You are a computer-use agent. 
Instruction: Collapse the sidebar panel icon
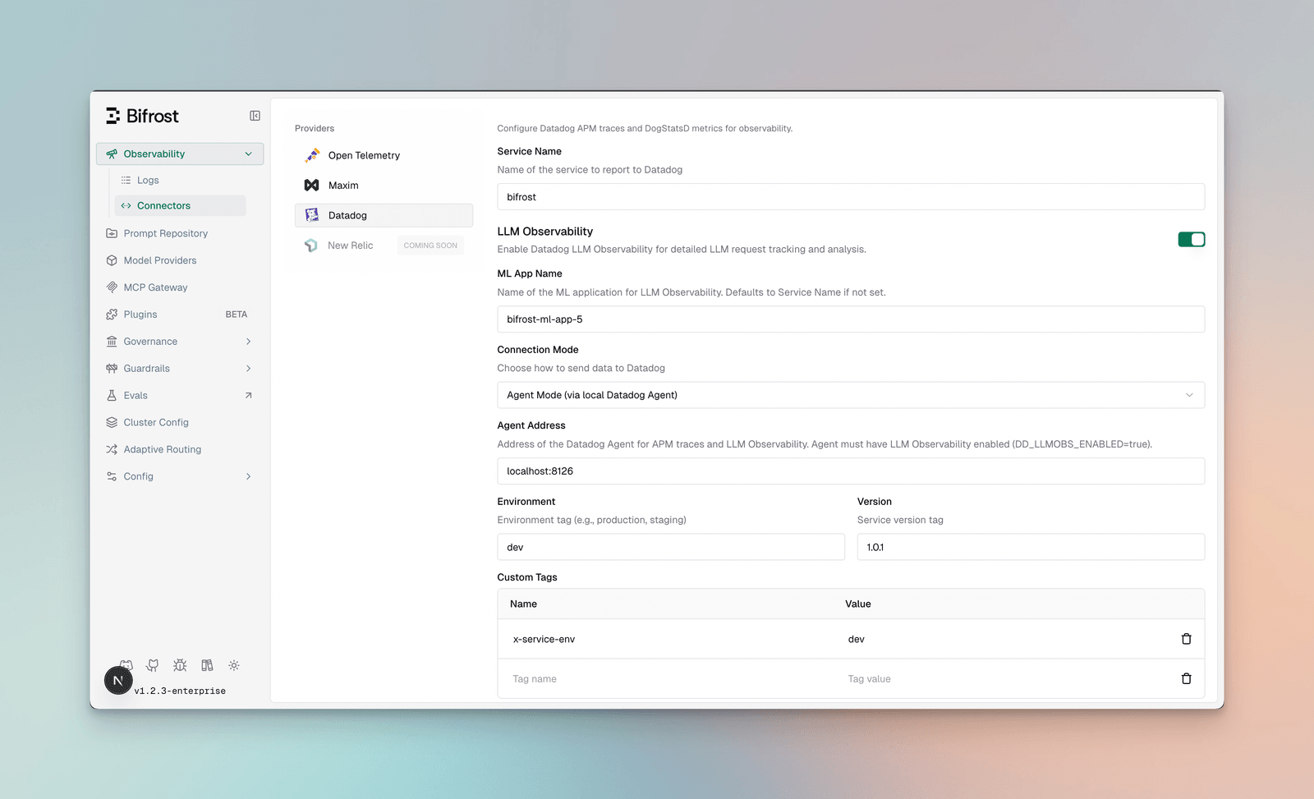255,116
